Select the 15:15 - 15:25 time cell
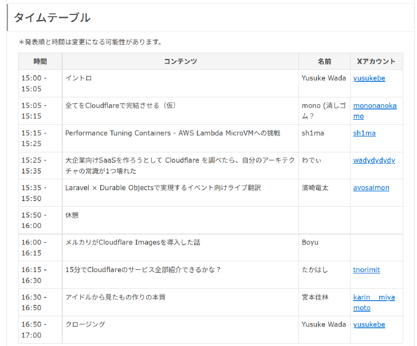 (x=40, y=138)
